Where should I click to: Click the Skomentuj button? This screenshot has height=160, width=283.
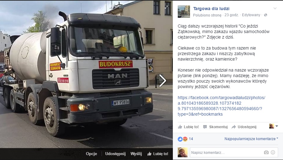[215, 127]
